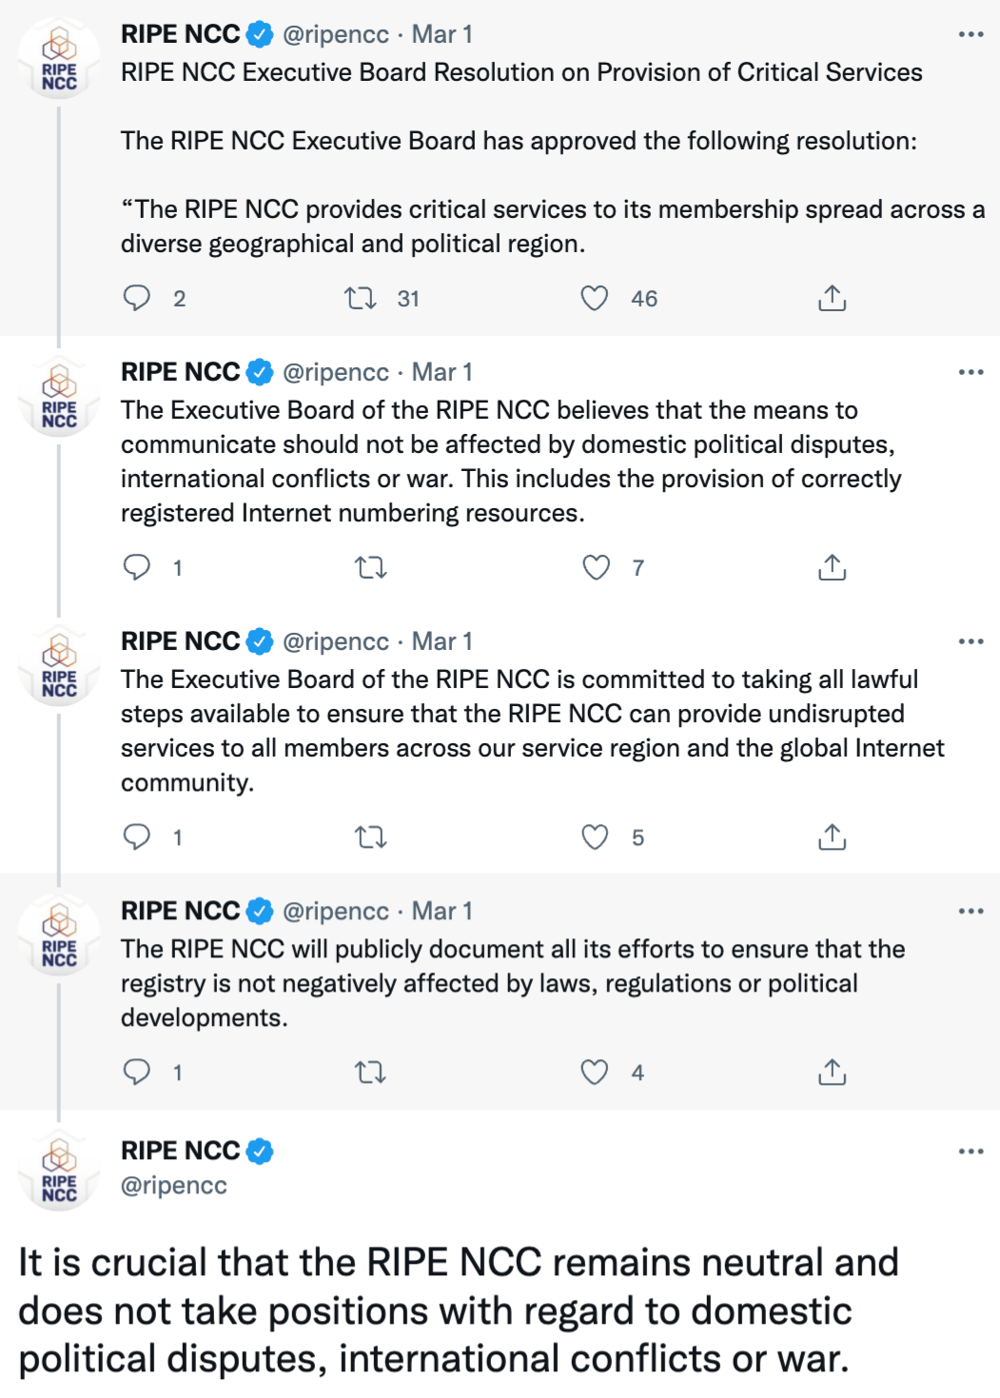1000x1398 pixels.
Task: Share the tweet about Internet numbering resources
Action: point(832,568)
